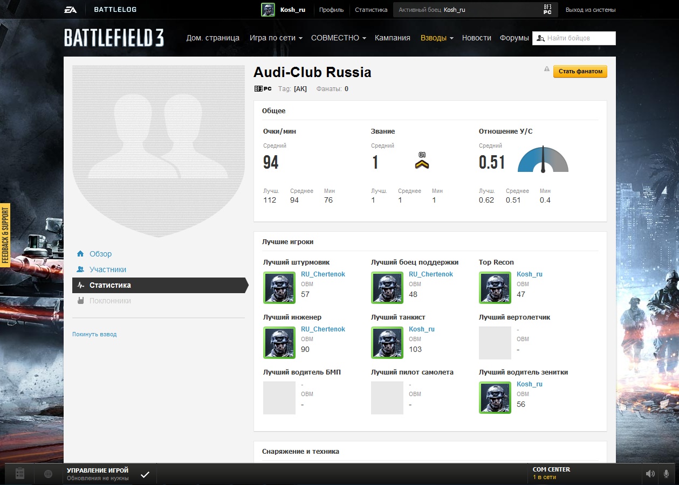Click the У/С ratio gauge graphic
This screenshot has height=485, width=679.
click(543, 159)
